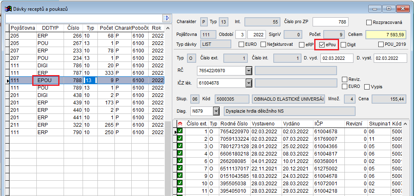Viewport: 415px width, 196px height.
Task: Select the ERP batch row number 790
Action: pos(83,132)
